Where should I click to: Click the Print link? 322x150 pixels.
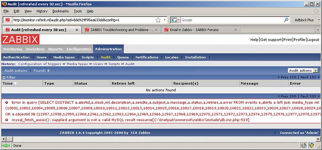click(x=288, y=39)
